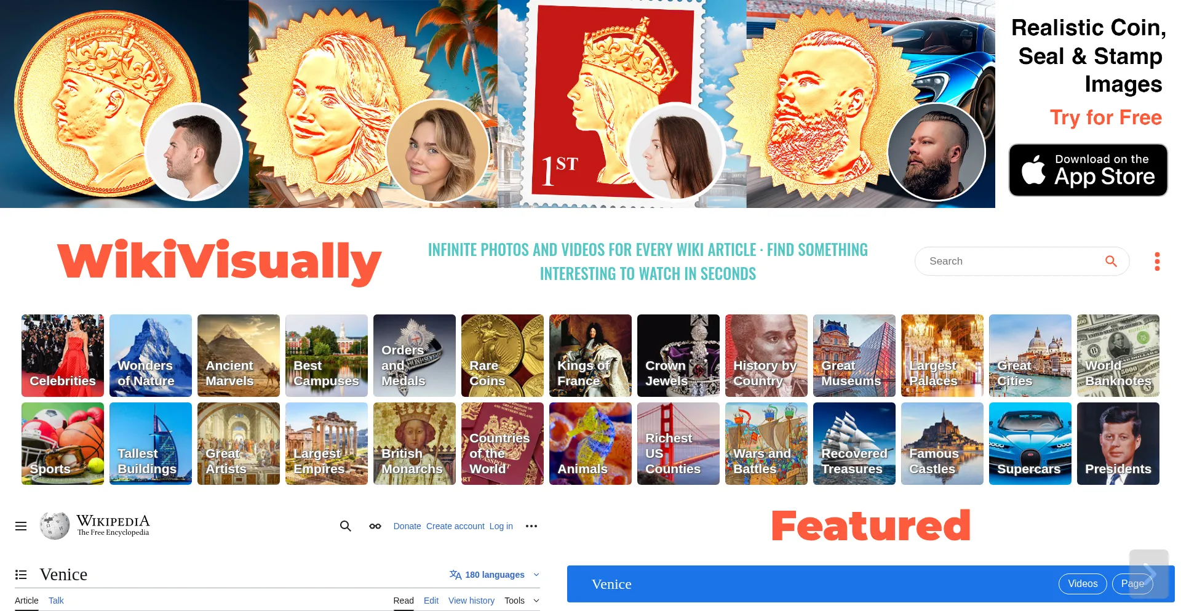Image resolution: width=1181 pixels, height=611 pixels.
Task: Open the View history tab
Action: click(x=471, y=601)
